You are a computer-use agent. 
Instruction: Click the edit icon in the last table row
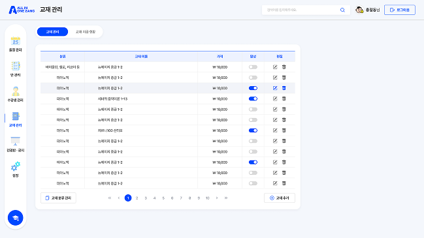pos(275,183)
